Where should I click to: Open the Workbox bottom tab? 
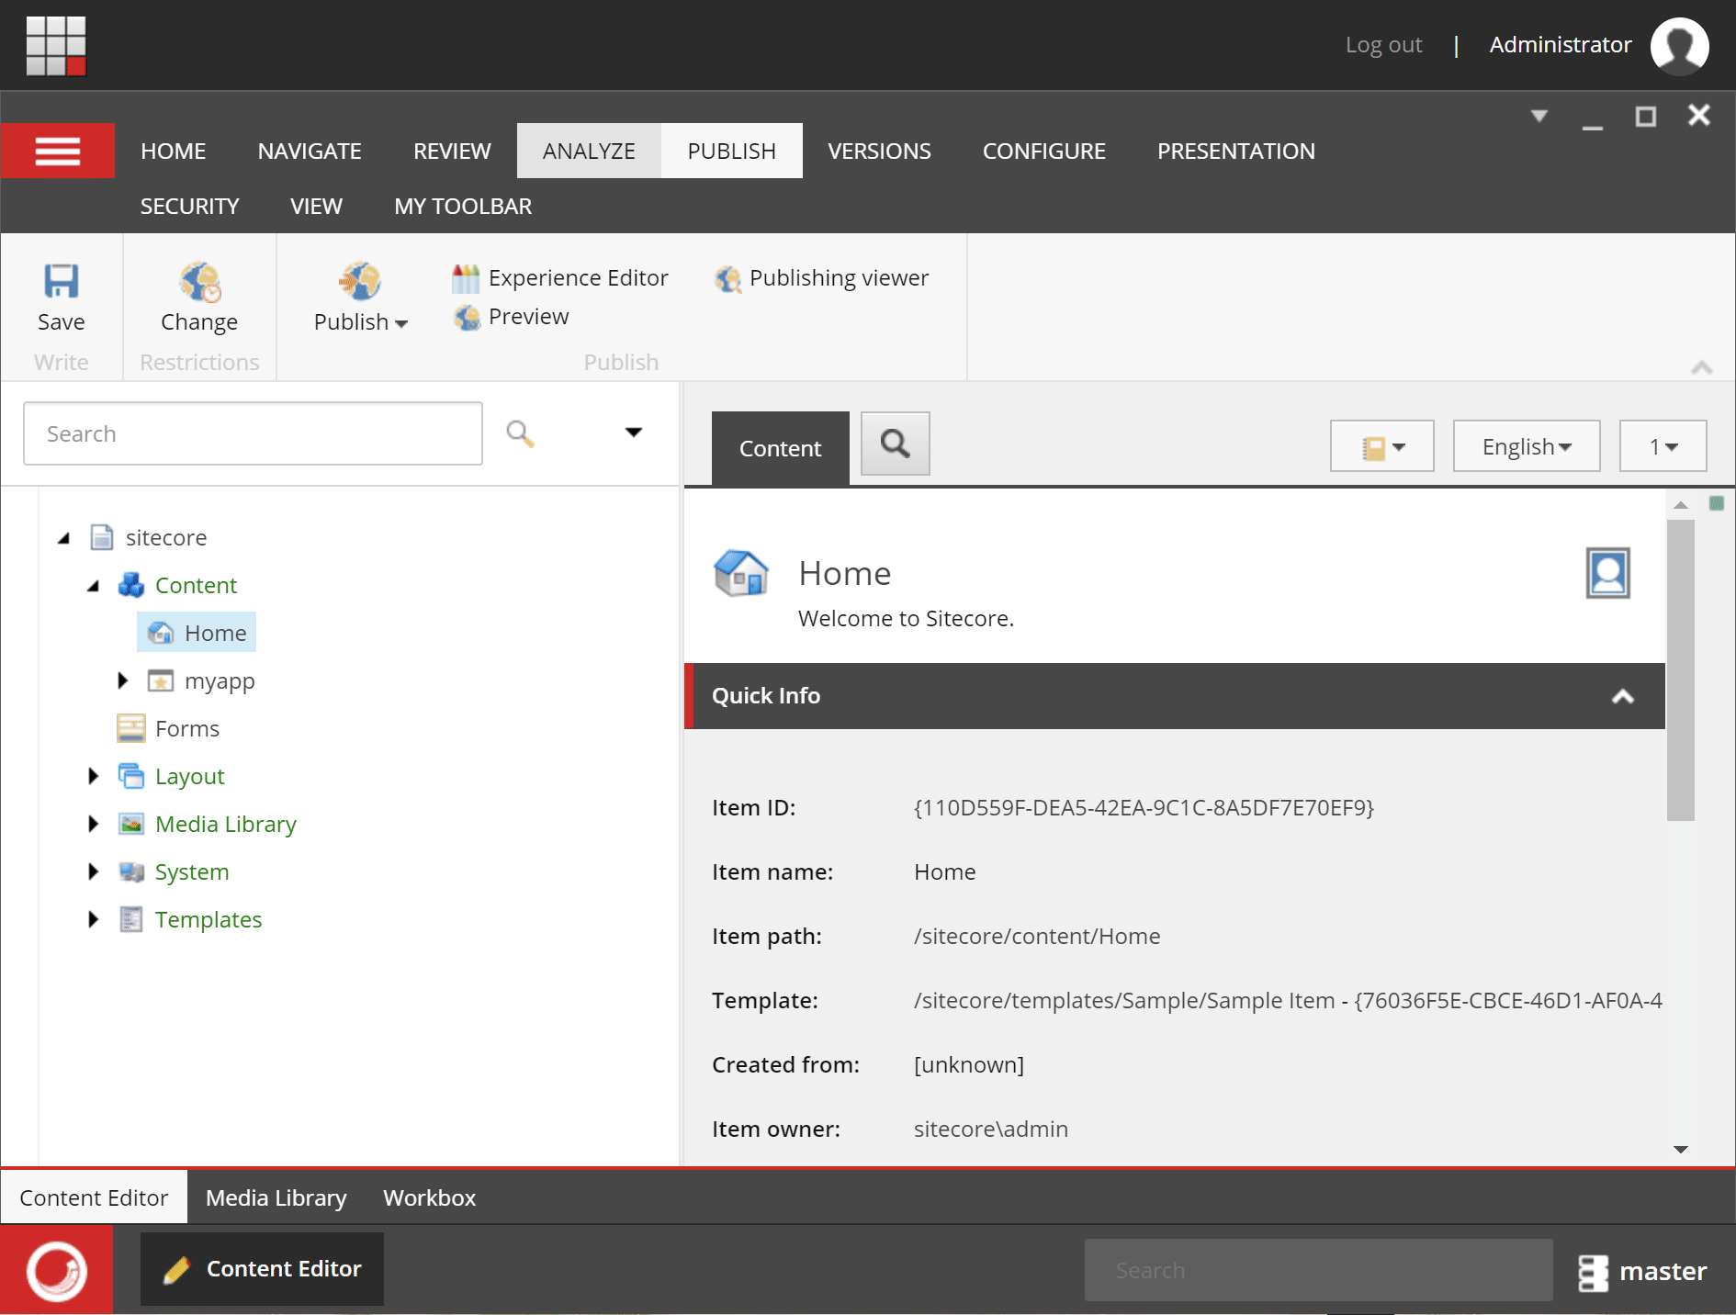(x=430, y=1197)
